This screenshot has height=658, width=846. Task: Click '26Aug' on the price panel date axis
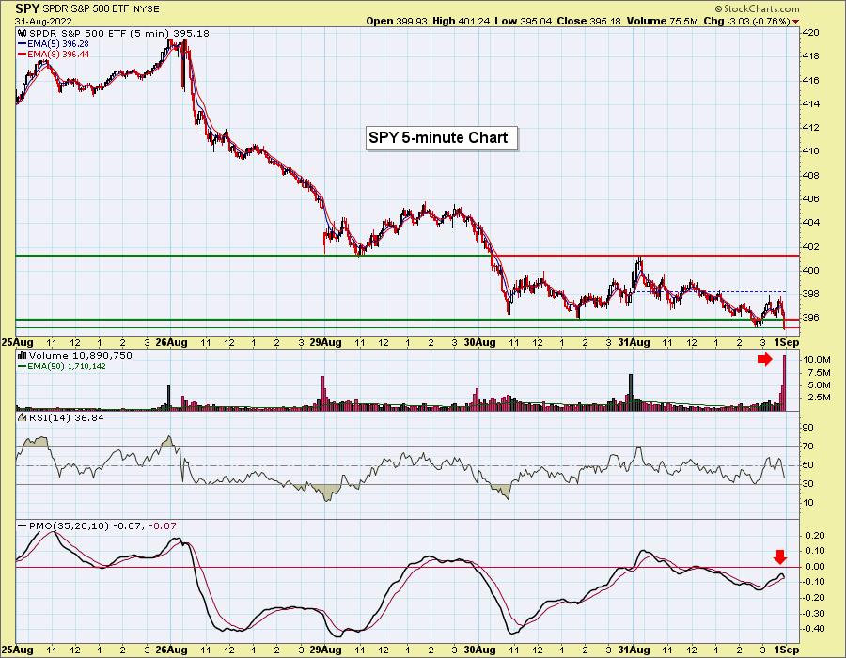tap(172, 342)
